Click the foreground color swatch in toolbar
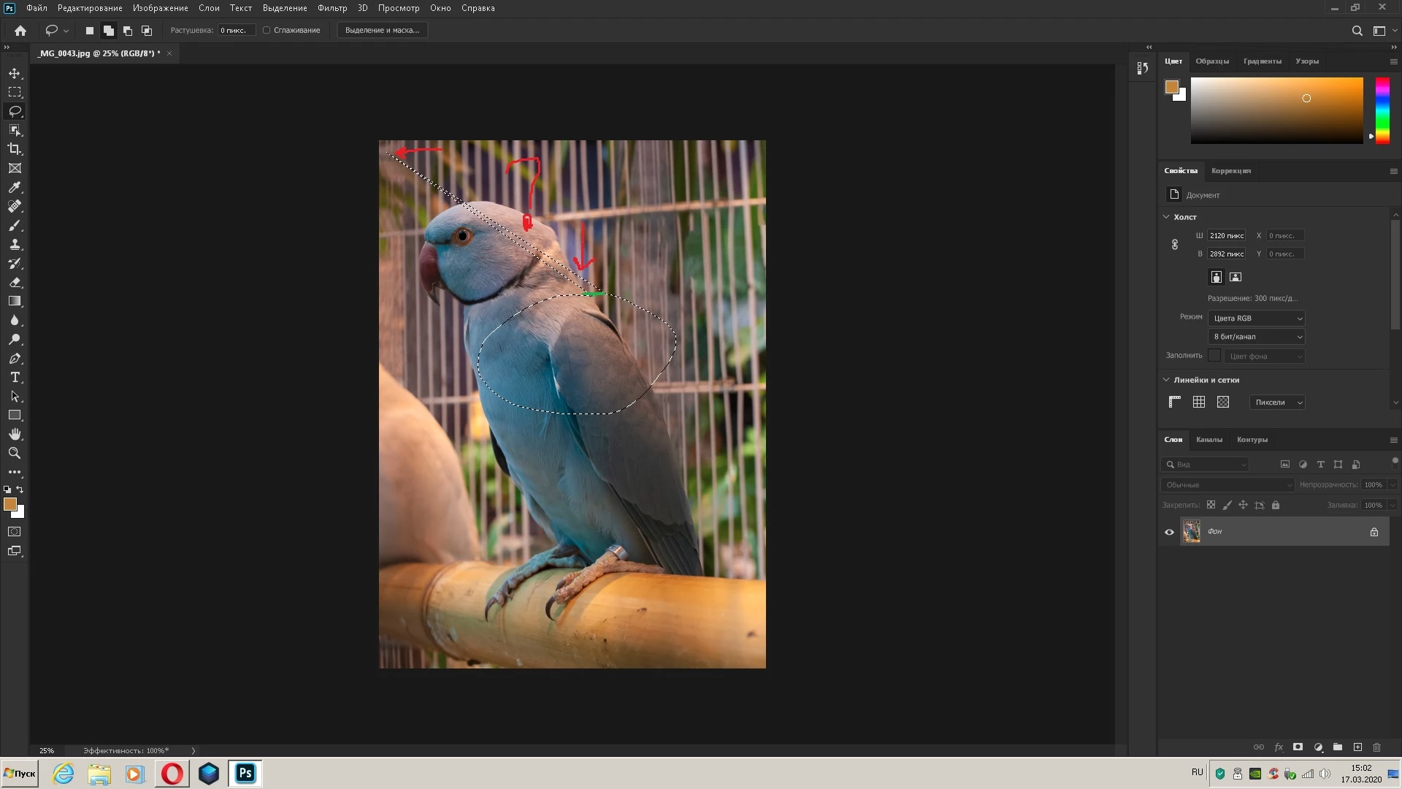Image resolution: width=1402 pixels, height=789 pixels. click(x=9, y=504)
